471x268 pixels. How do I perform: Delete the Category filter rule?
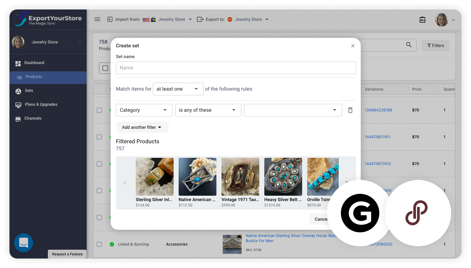[x=350, y=110]
